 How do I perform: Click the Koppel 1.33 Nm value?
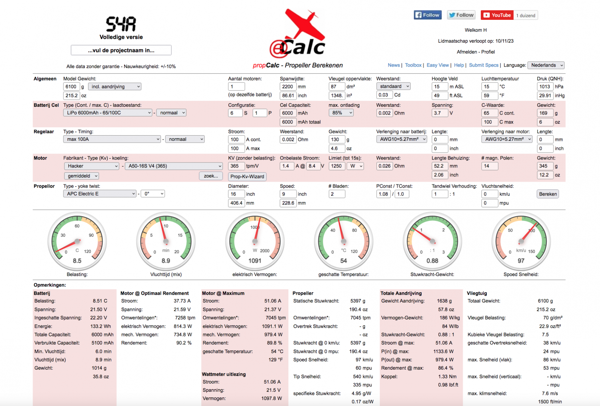[x=447, y=376]
